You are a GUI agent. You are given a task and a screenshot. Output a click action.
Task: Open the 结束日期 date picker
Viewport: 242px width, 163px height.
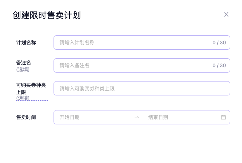point(178,117)
